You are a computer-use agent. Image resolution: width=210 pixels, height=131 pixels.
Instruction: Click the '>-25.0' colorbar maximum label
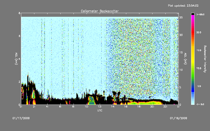coord(200,14)
